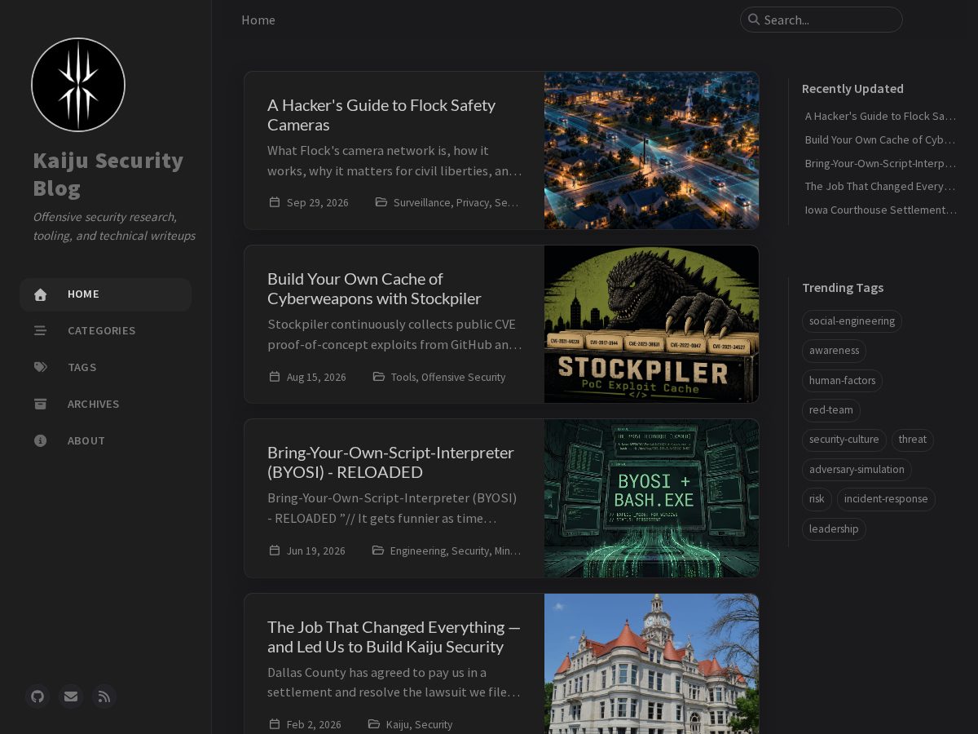The width and height of the screenshot is (978, 734).
Task: Open recently updated Build Your Own Cache link
Action: pyautogui.click(x=881, y=139)
